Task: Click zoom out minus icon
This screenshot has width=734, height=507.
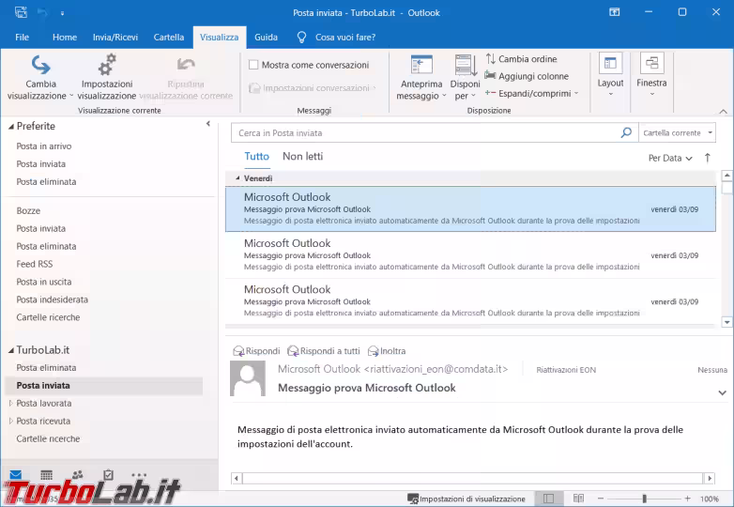Action: tap(601, 499)
